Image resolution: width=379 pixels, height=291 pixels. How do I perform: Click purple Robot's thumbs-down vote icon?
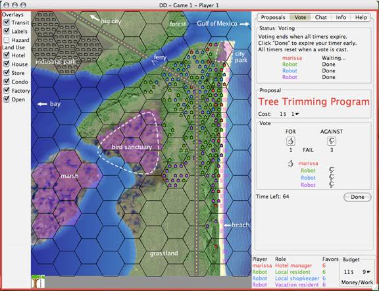point(332,185)
